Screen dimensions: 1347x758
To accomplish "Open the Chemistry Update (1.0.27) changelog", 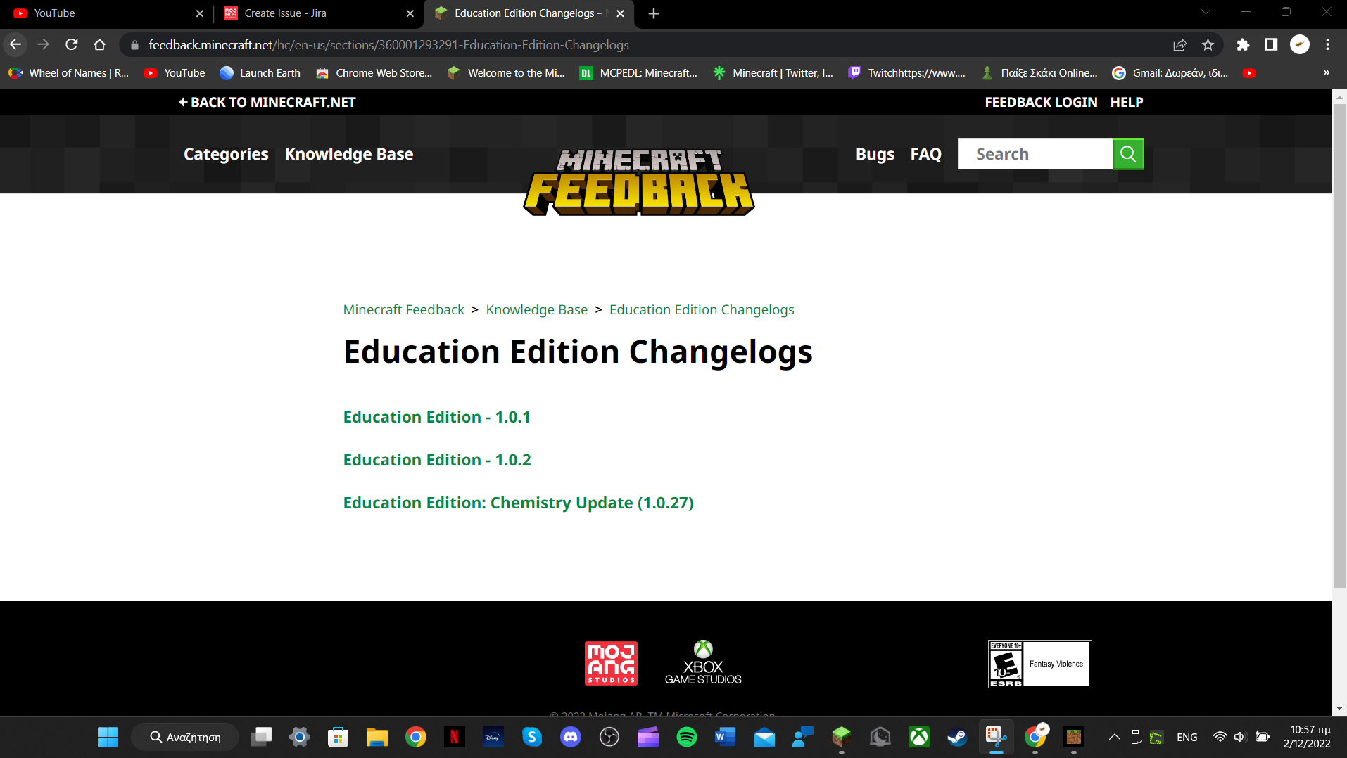I will tap(518, 503).
